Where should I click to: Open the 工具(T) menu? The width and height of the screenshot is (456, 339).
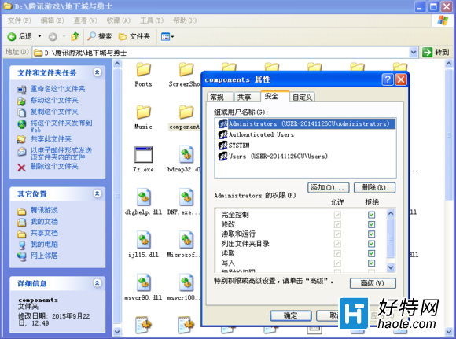click(x=152, y=20)
